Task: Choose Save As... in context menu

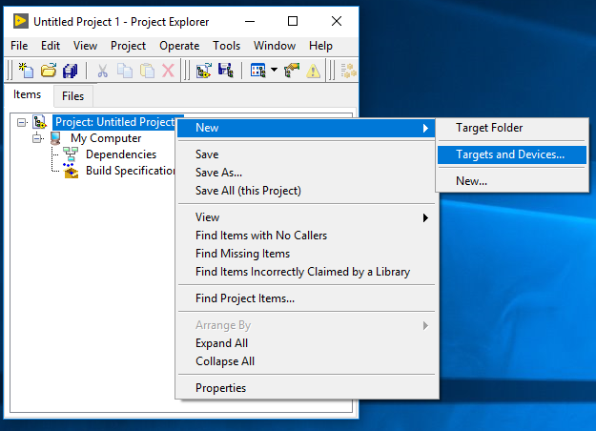Action: coord(306,173)
